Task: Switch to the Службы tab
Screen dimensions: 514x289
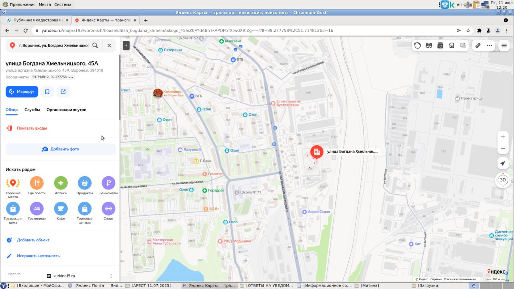Action: click(x=32, y=110)
